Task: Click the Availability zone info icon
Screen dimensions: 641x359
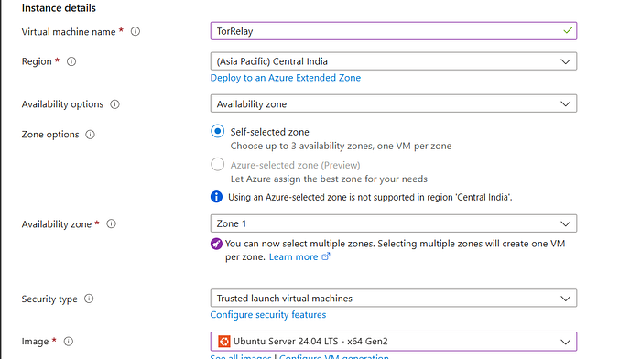Action: [111, 224]
